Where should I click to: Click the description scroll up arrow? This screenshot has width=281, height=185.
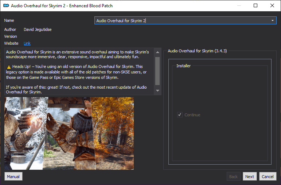coord(157,52)
